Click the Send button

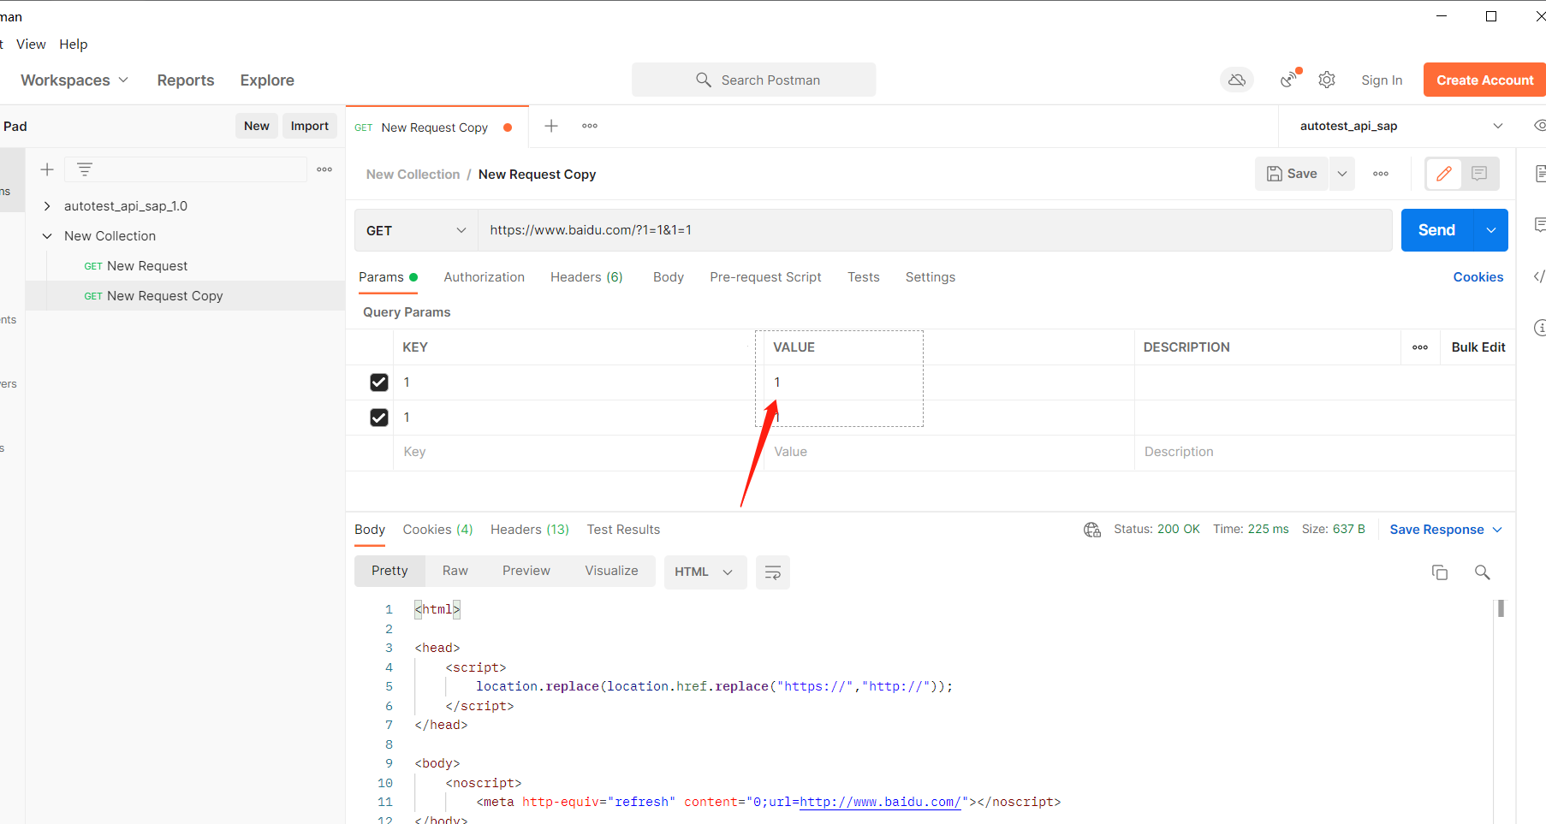point(1437,230)
